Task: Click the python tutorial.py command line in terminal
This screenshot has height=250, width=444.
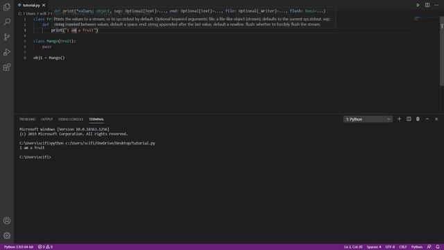Action: 87,143
